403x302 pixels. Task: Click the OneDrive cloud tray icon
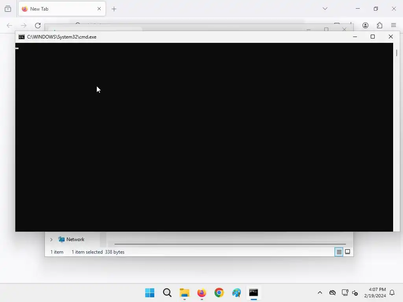[333, 293]
